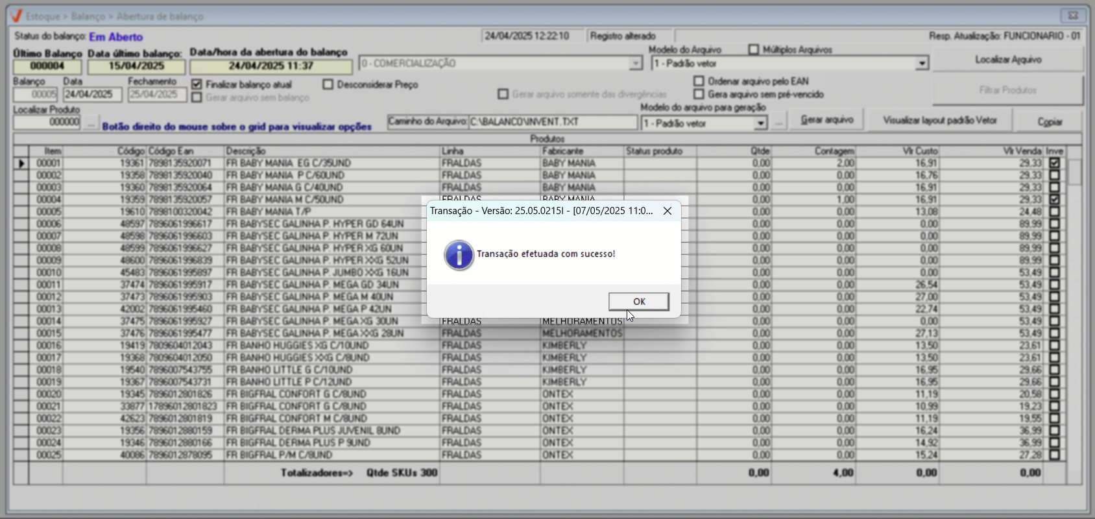The image size is (1095, 519).
Task: Click item number 00016 cell
Action: pyautogui.click(x=47, y=346)
